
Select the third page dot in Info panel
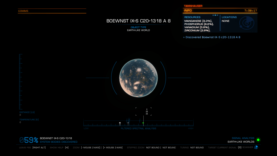pos(217,15)
